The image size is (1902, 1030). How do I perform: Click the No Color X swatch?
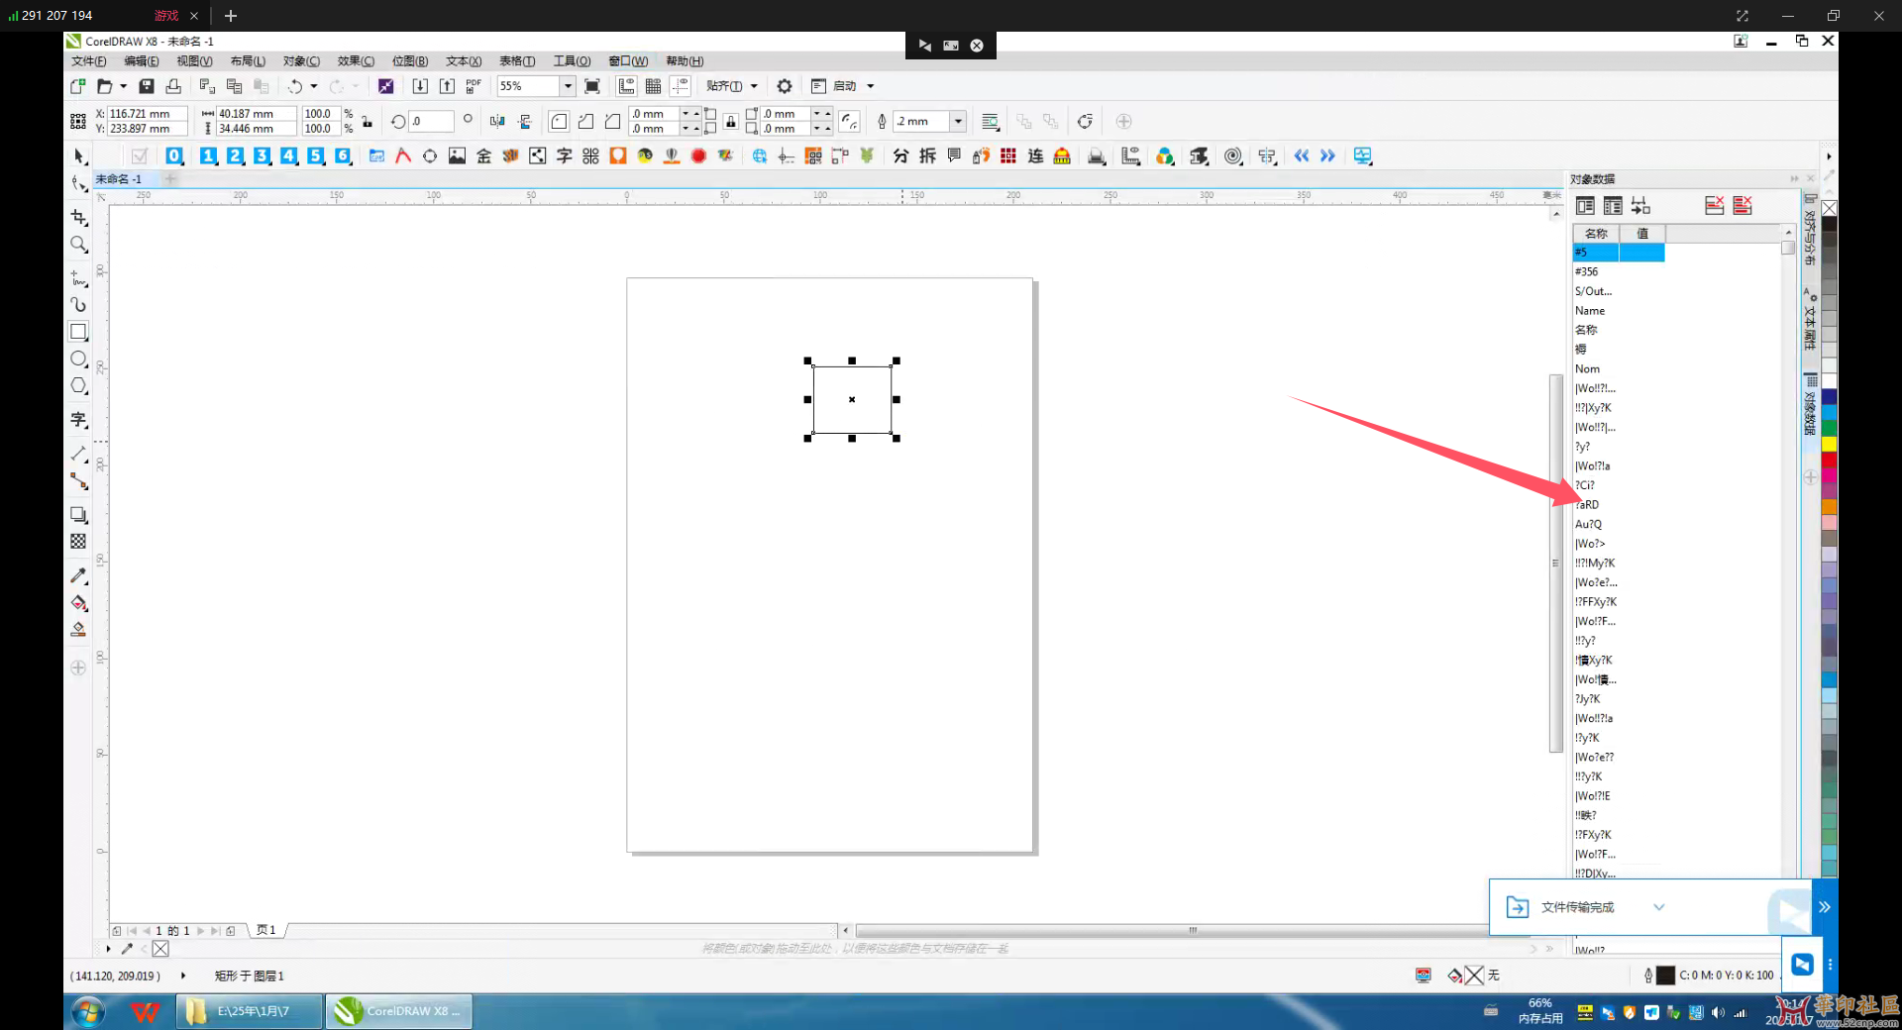point(1830,208)
